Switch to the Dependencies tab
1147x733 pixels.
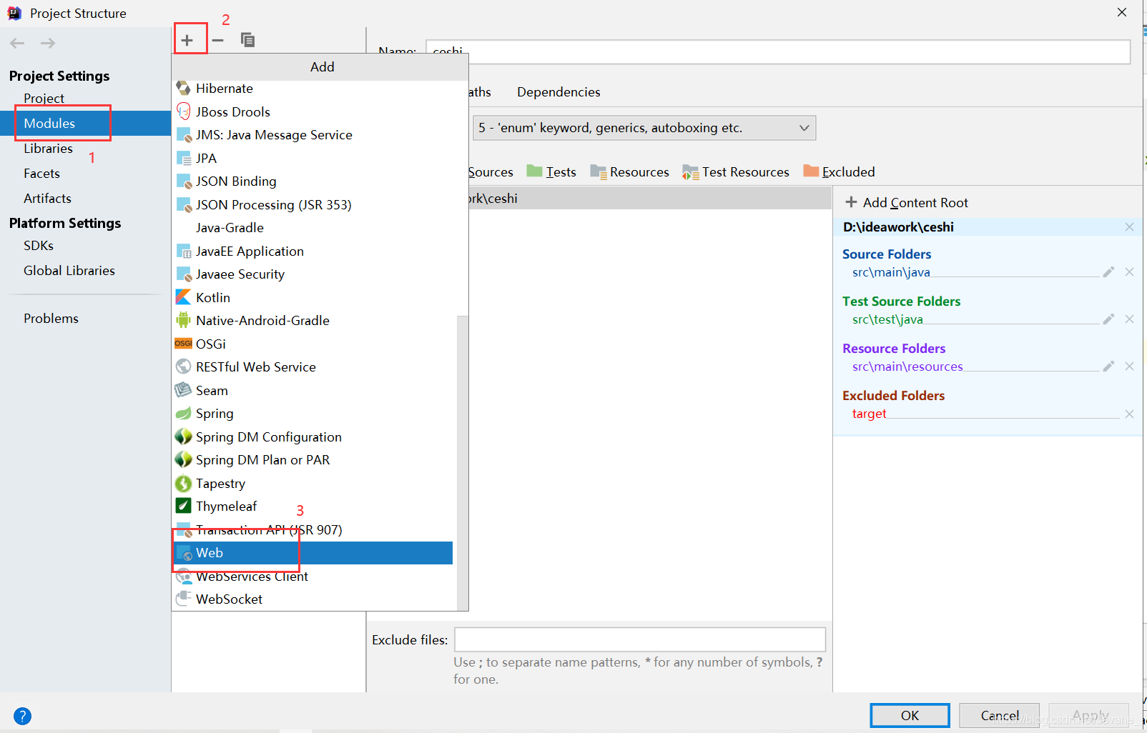[x=558, y=92]
